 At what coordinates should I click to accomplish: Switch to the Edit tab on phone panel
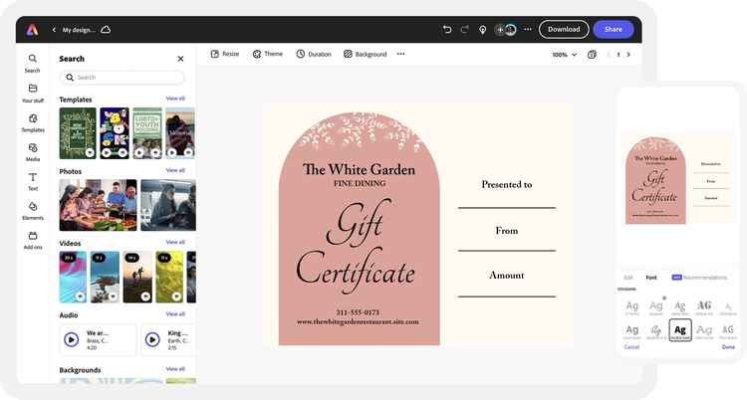628,278
